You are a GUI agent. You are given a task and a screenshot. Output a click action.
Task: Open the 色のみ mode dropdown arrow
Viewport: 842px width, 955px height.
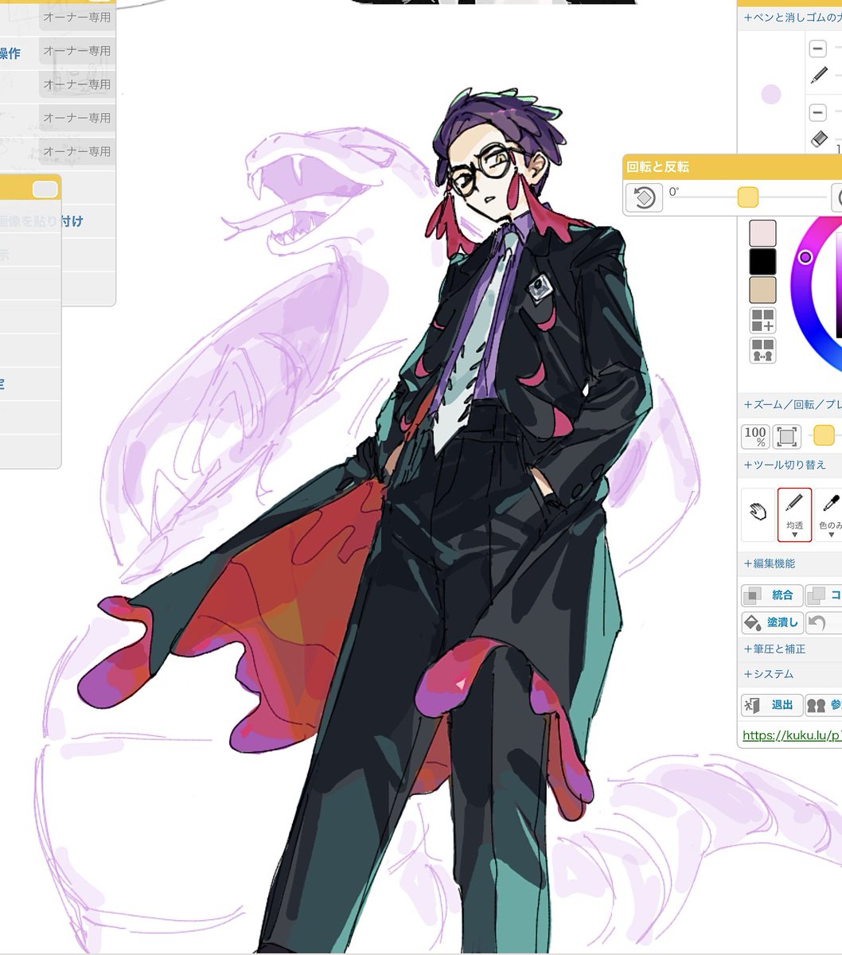(831, 536)
